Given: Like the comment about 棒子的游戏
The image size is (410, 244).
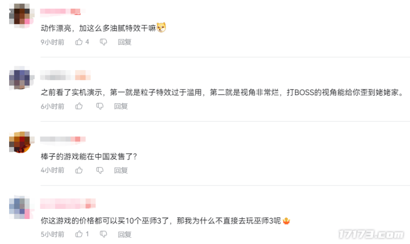Looking at the screenshot, I should pyautogui.click(x=79, y=170).
